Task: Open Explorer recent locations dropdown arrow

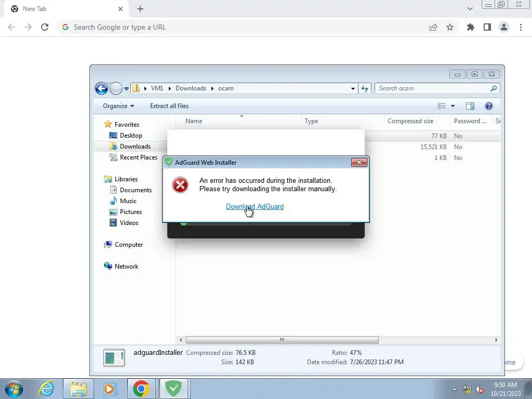Action: [126, 88]
